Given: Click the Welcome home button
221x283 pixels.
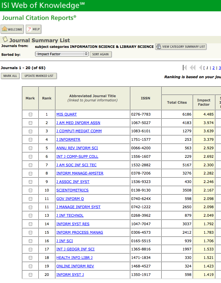Looking at the screenshot, I should coord(12,29).
